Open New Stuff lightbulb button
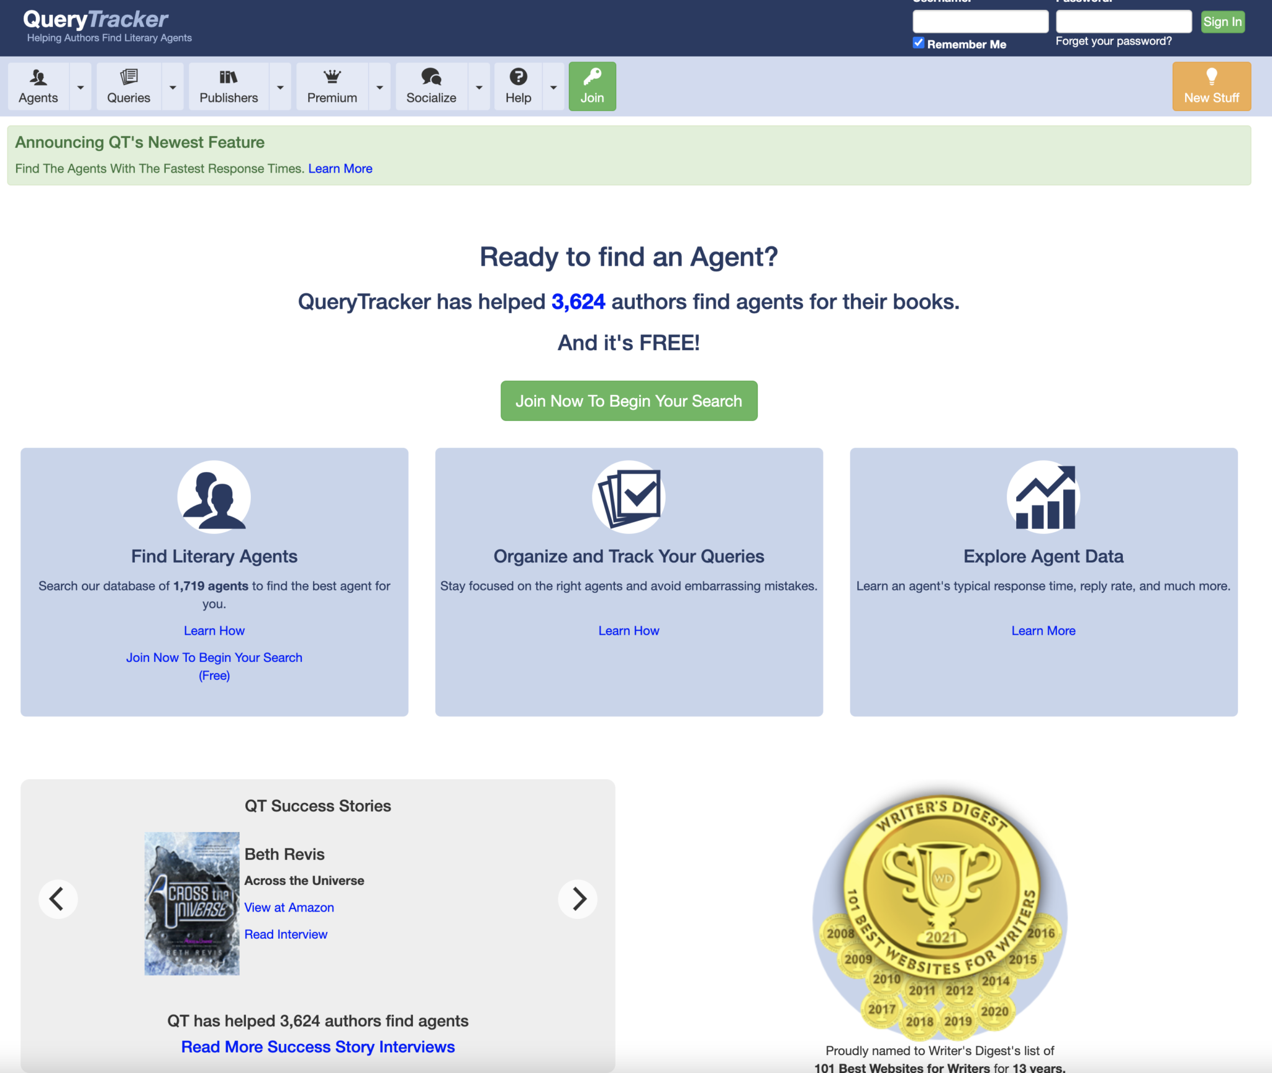Viewport: 1272px width, 1073px height. [x=1211, y=86]
